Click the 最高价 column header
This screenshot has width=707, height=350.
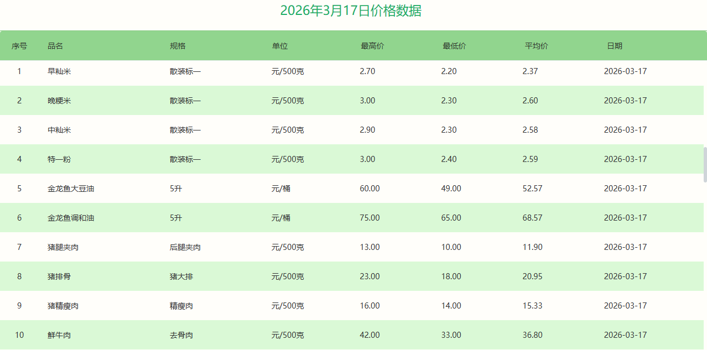[372, 46]
